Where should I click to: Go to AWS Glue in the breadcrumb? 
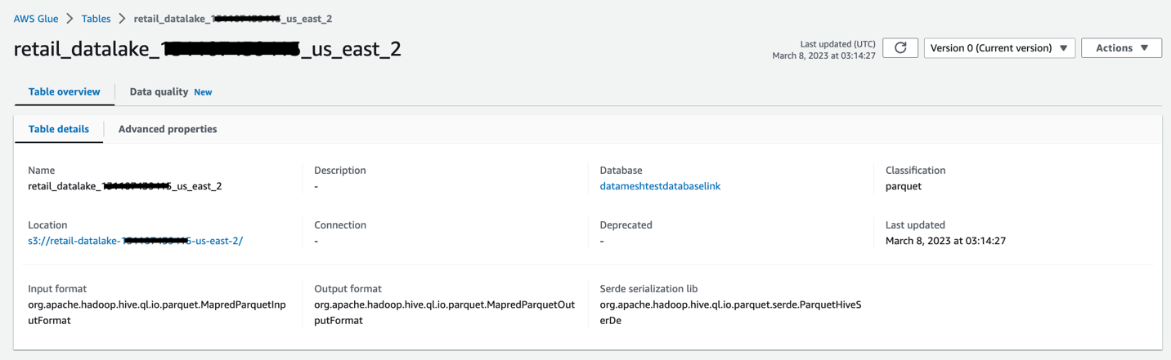pyautogui.click(x=36, y=19)
